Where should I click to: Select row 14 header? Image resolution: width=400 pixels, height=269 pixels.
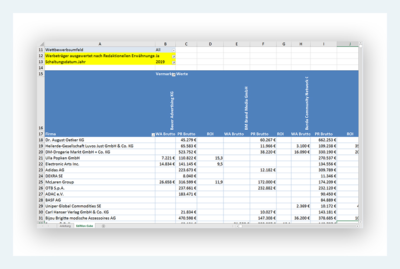pos(41,68)
